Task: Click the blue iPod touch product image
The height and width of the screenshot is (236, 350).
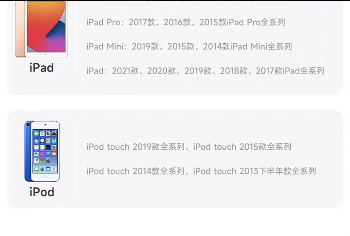Action: click(x=42, y=151)
